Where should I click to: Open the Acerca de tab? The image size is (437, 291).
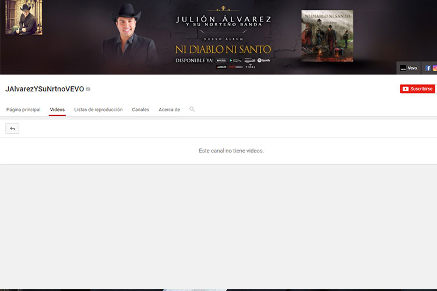[x=169, y=109]
